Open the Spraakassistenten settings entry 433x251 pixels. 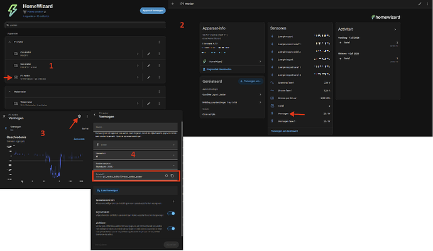[135, 201]
